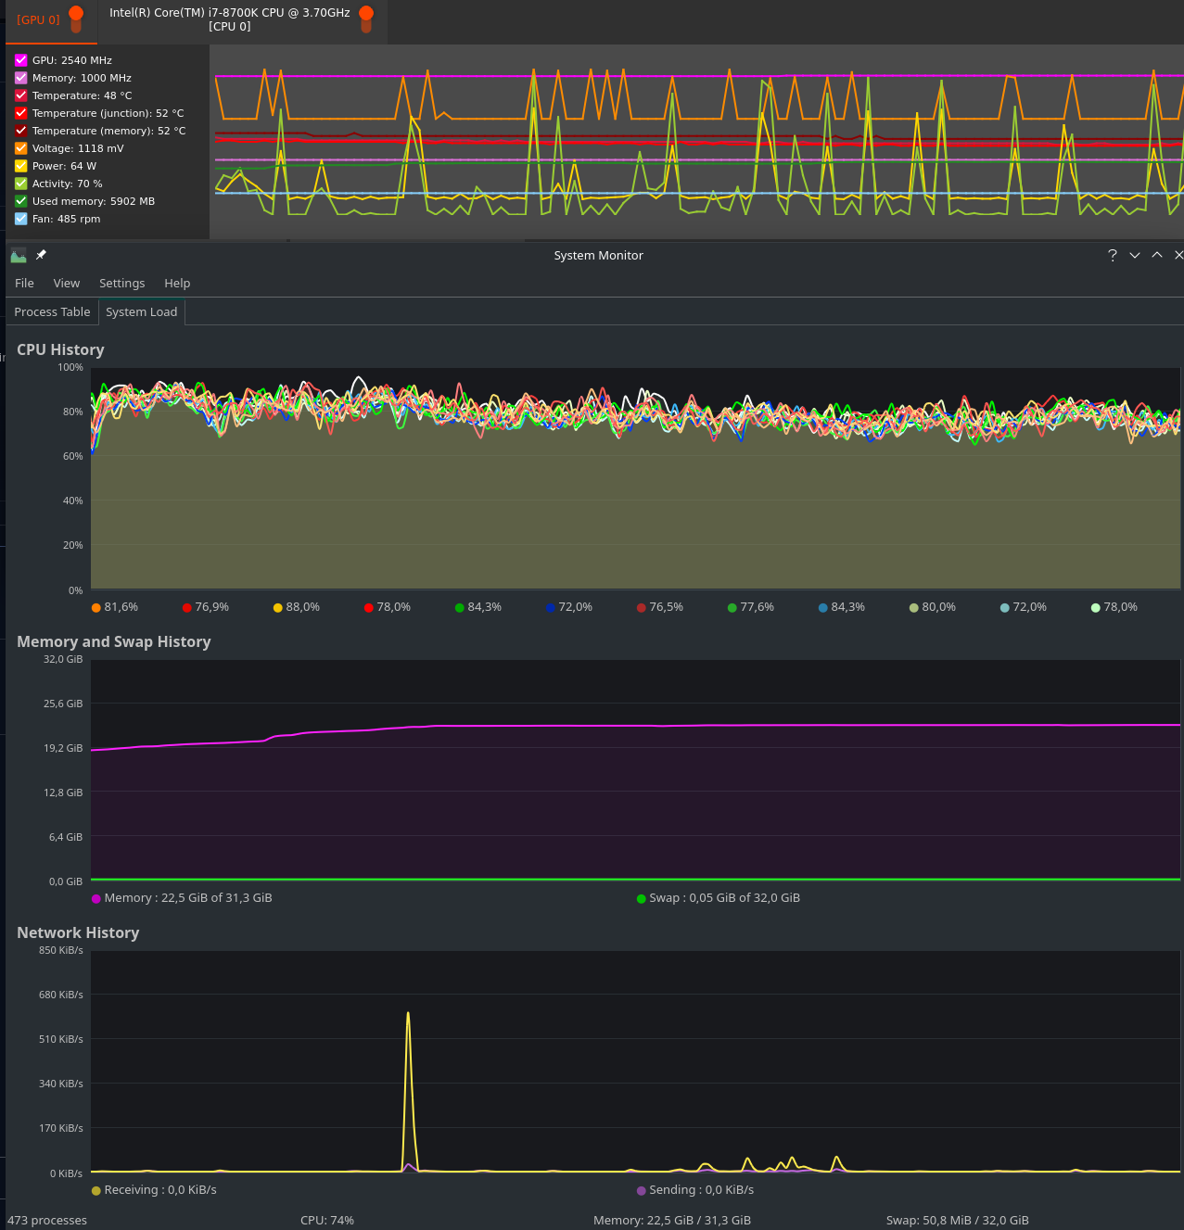The width and height of the screenshot is (1184, 1230).
Task: Click the Sending : 0,0 KiB/s legend
Action: [x=695, y=1190]
